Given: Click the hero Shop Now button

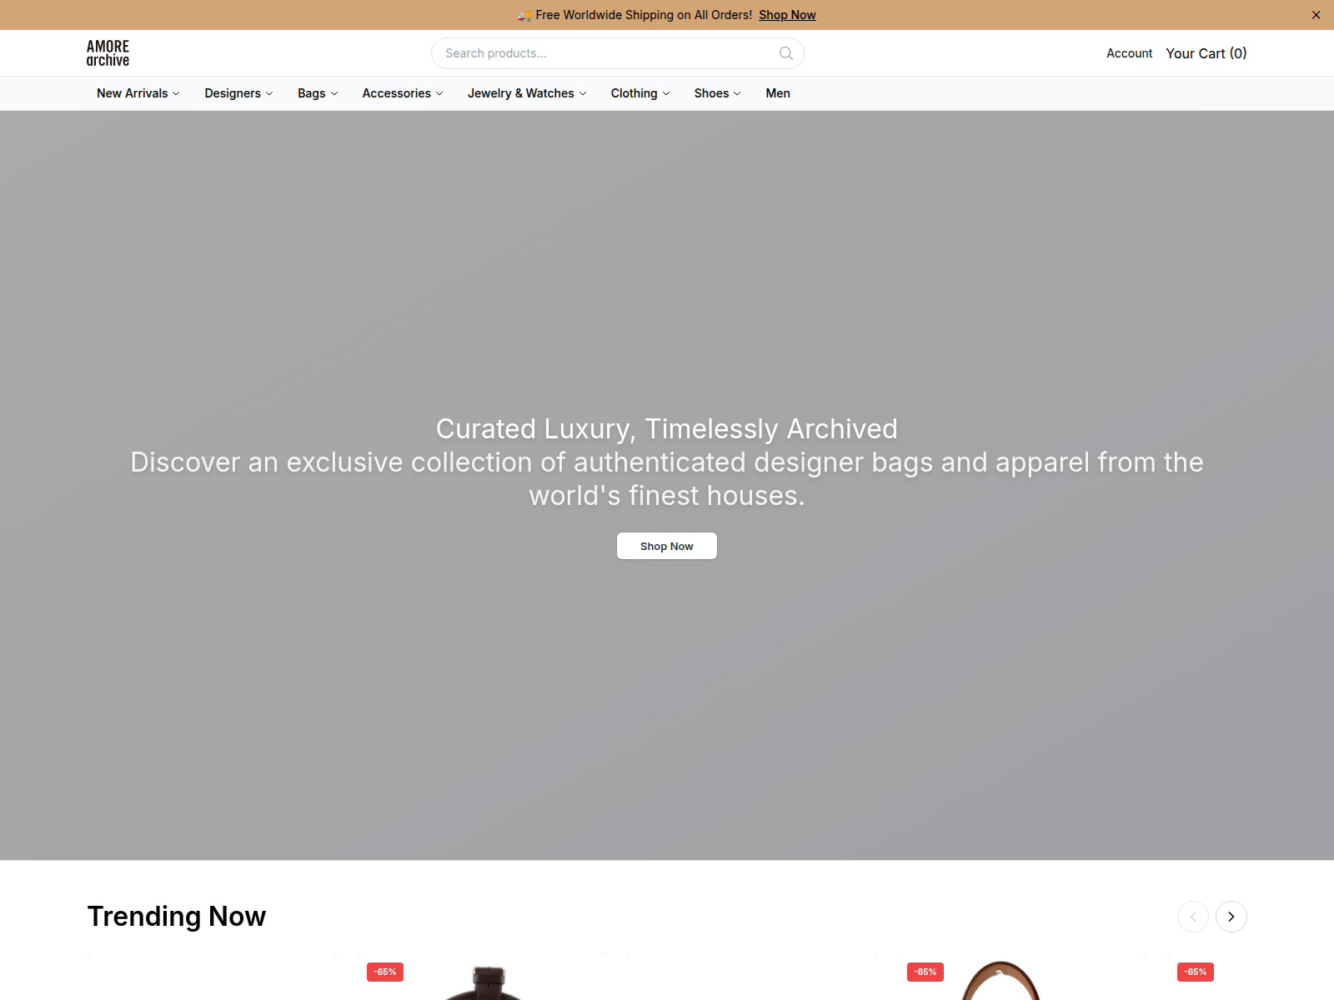Looking at the screenshot, I should coord(667,546).
